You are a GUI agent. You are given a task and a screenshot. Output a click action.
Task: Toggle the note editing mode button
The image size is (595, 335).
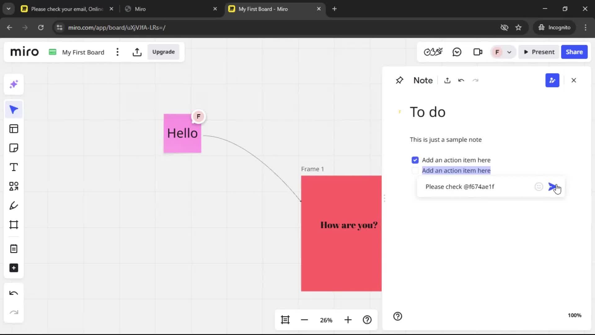pos(552,80)
